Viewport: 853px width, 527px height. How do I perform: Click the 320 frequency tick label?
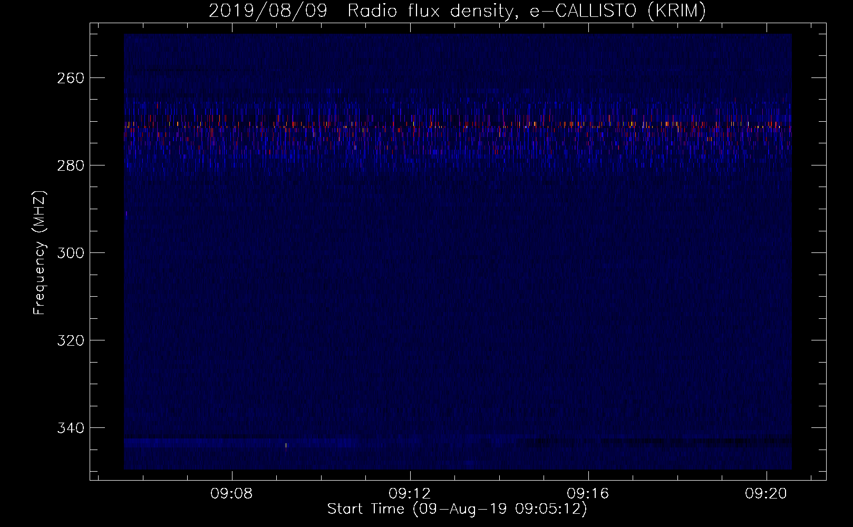click(70, 340)
